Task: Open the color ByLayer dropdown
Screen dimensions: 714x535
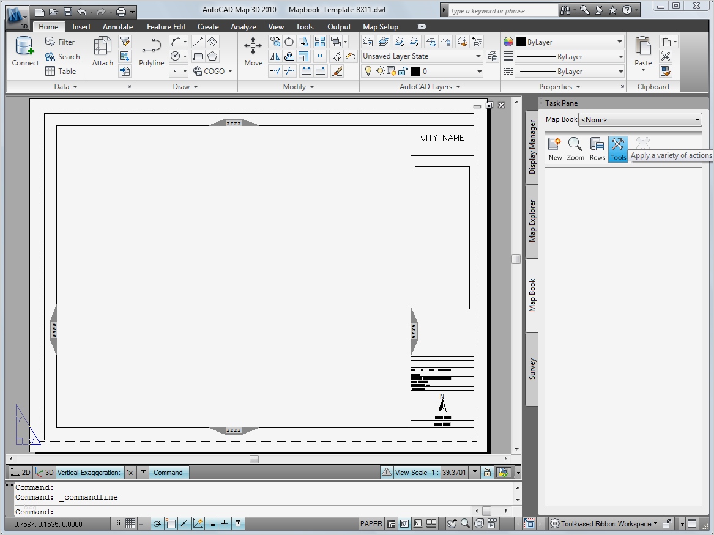Action: (x=570, y=42)
